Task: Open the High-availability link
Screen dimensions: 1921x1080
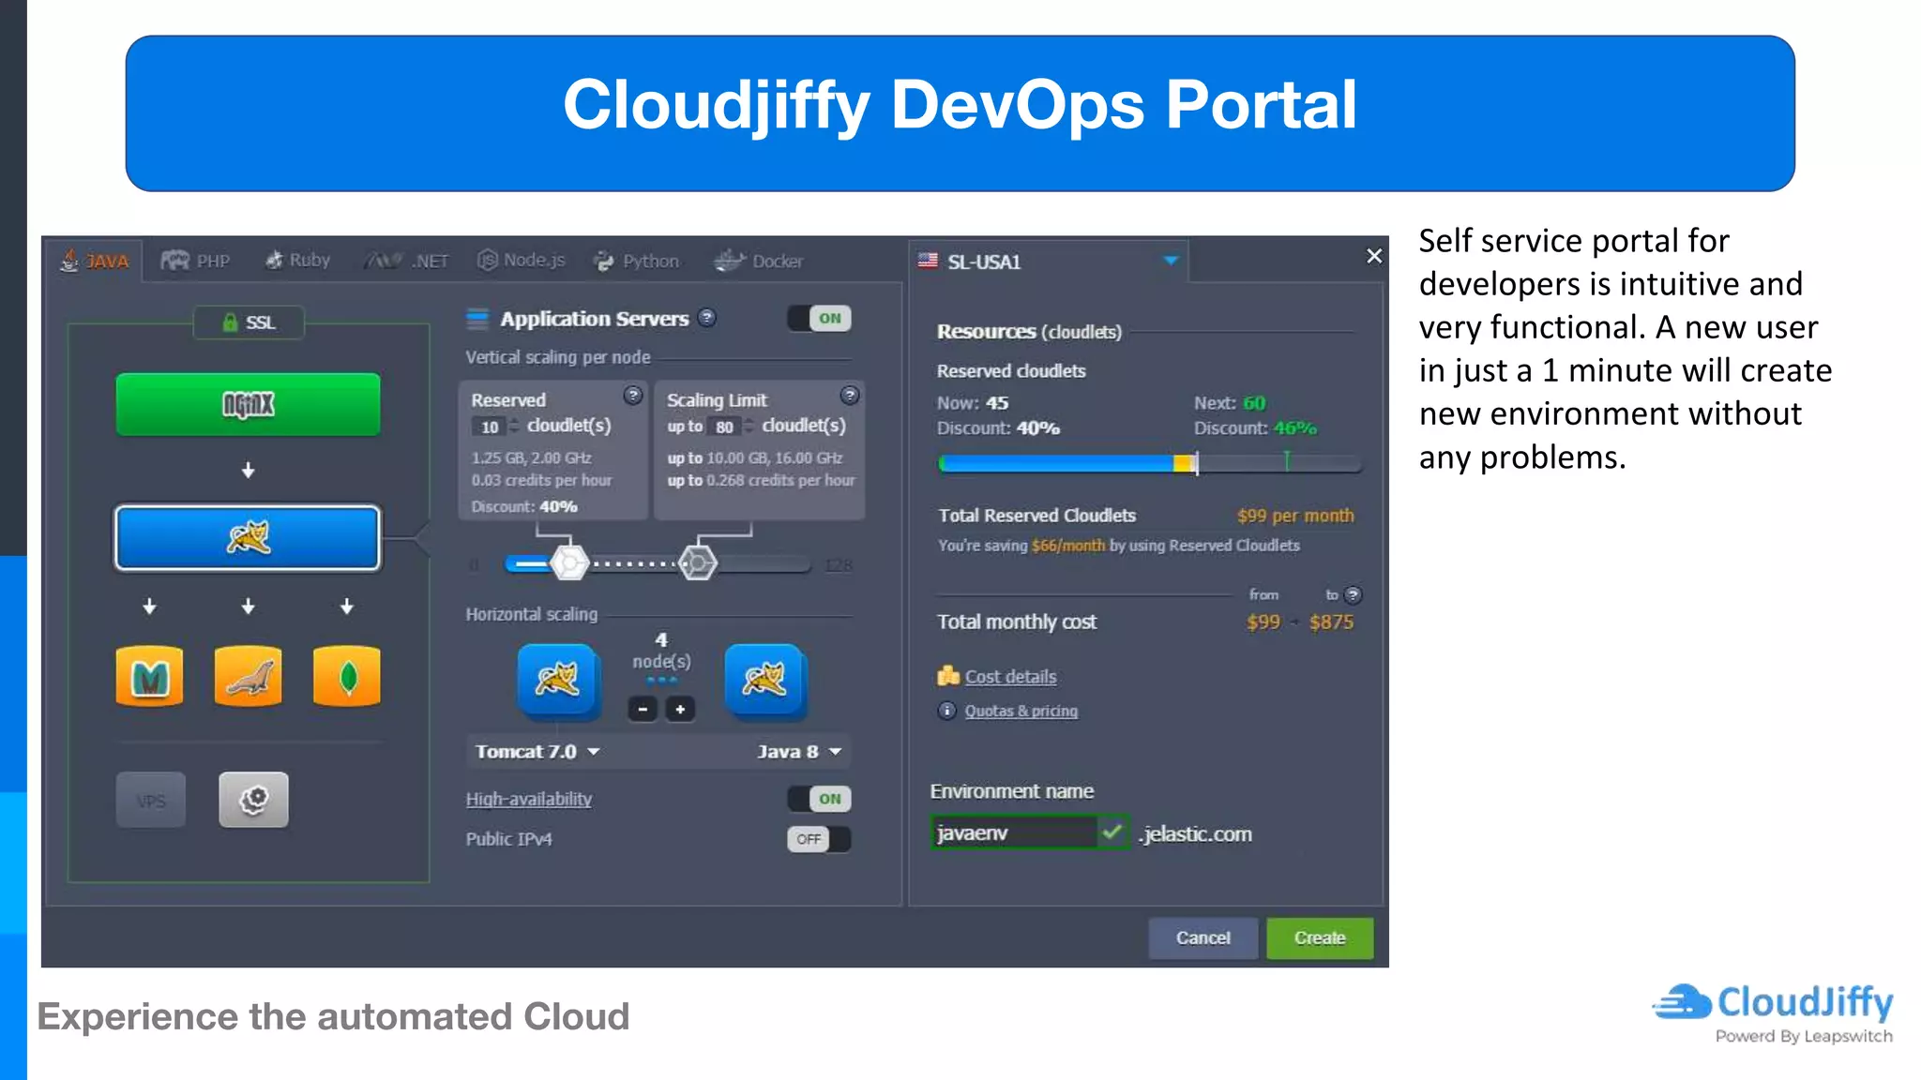Action: (529, 799)
